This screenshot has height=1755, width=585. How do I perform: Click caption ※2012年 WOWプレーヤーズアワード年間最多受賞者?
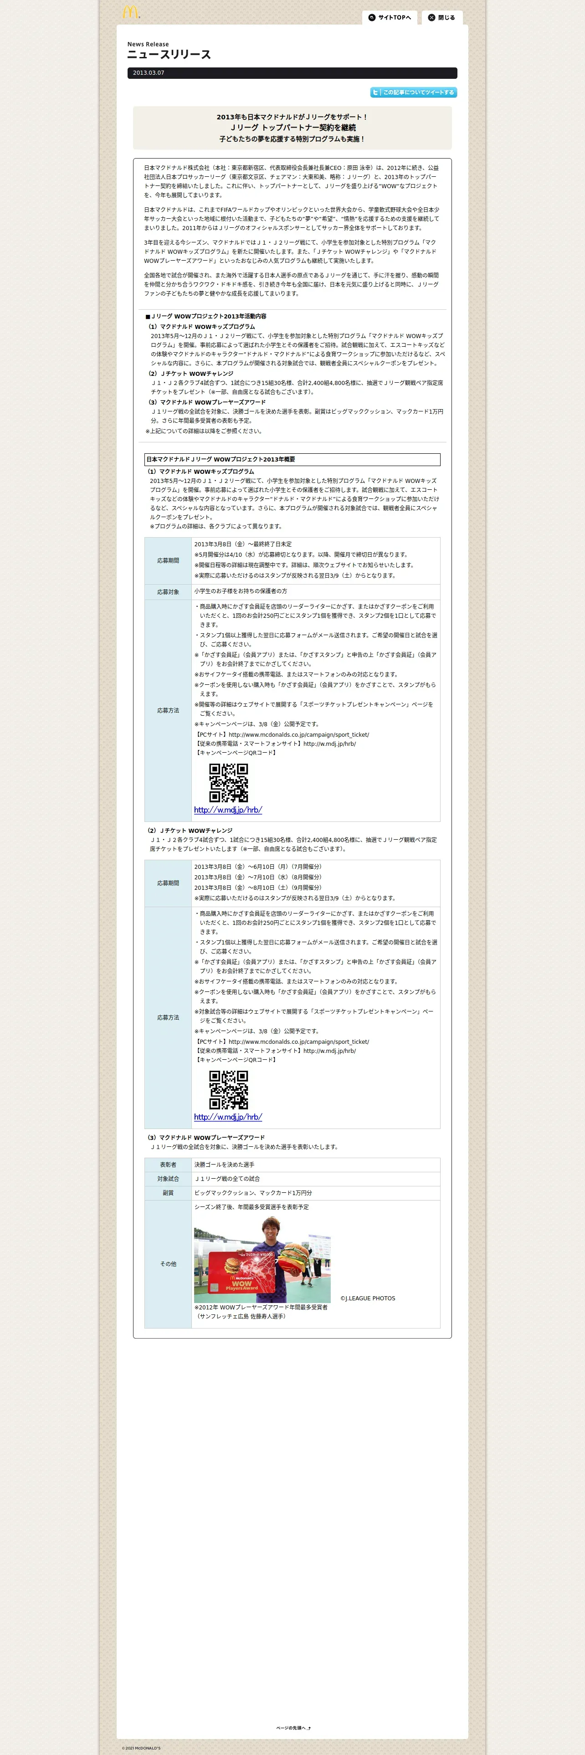pyautogui.click(x=261, y=1308)
